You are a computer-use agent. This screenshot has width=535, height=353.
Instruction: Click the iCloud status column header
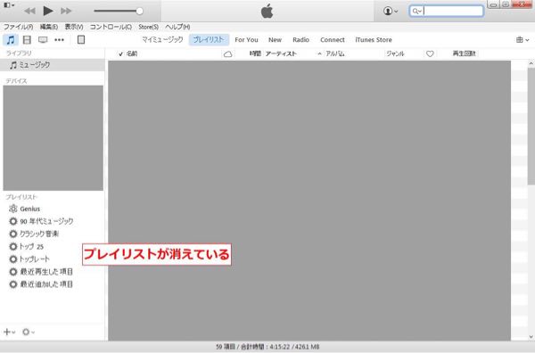click(x=227, y=53)
